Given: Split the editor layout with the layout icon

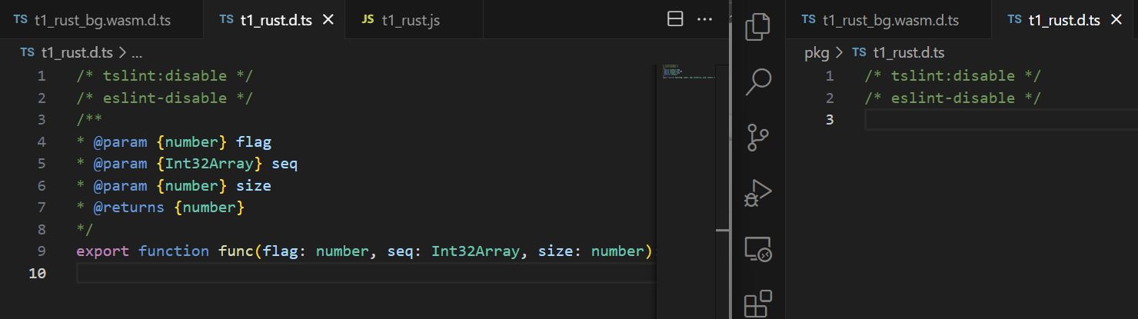Looking at the screenshot, I should 675,20.
